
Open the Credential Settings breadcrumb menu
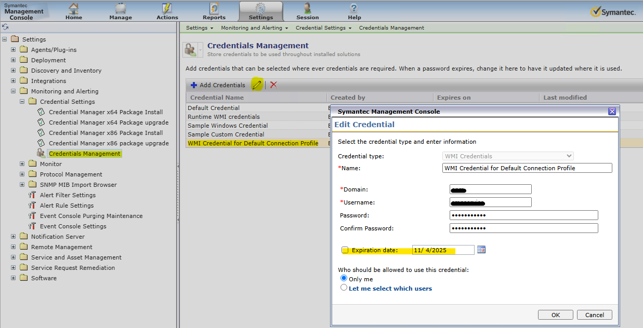323,28
